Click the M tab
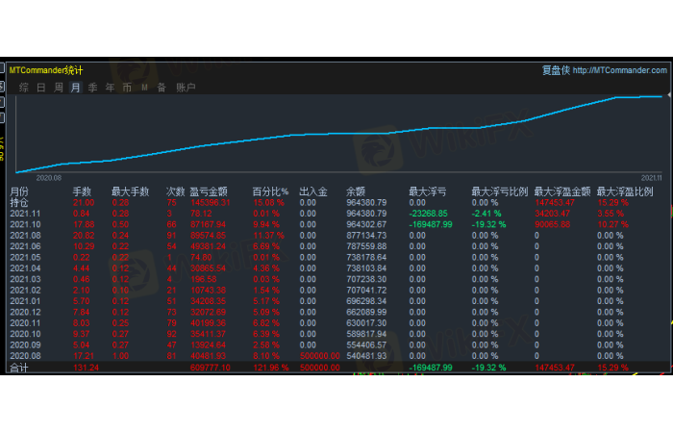The height and width of the screenshot is (433, 673). click(x=144, y=88)
